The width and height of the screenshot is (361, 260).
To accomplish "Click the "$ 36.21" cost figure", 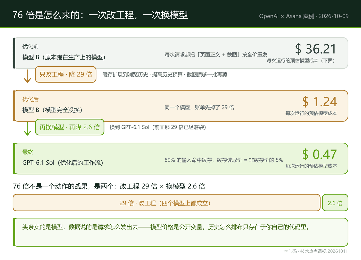I will 316,49.
